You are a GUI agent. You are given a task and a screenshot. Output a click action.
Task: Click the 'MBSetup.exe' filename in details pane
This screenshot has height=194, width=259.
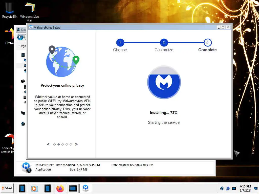click(45, 165)
